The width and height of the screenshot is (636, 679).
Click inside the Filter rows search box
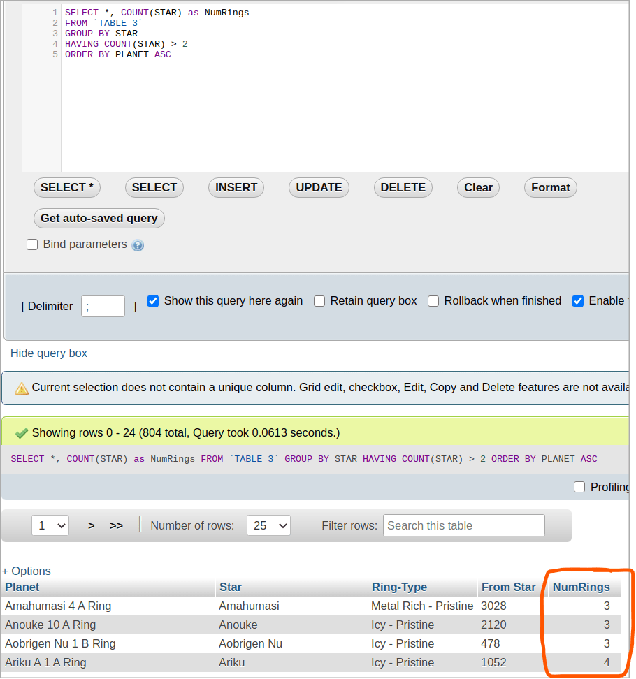coord(463,525)
